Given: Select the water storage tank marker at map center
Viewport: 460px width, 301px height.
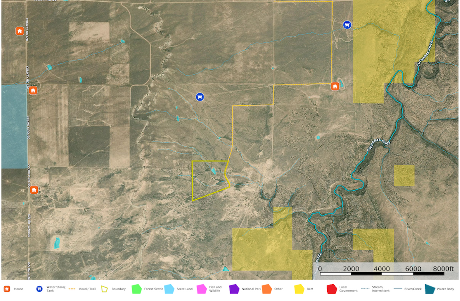Looking at the screenshot, I should pyautogui.click(x=199, y=96).
